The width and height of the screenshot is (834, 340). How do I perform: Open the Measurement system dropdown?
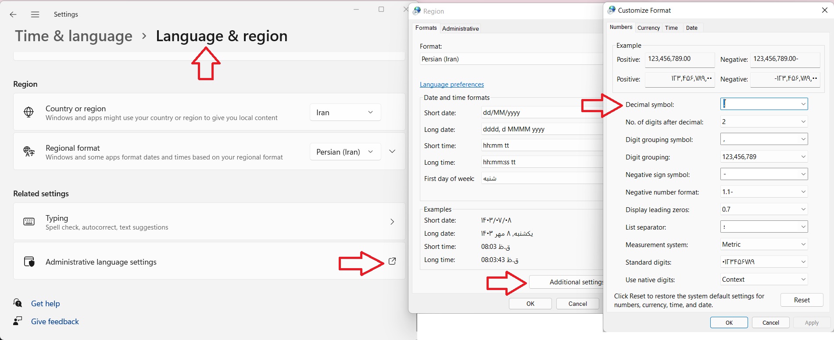point(764,244)
